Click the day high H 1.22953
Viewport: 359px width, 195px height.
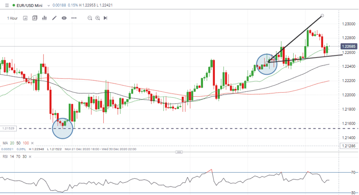(x=87, y=5)
